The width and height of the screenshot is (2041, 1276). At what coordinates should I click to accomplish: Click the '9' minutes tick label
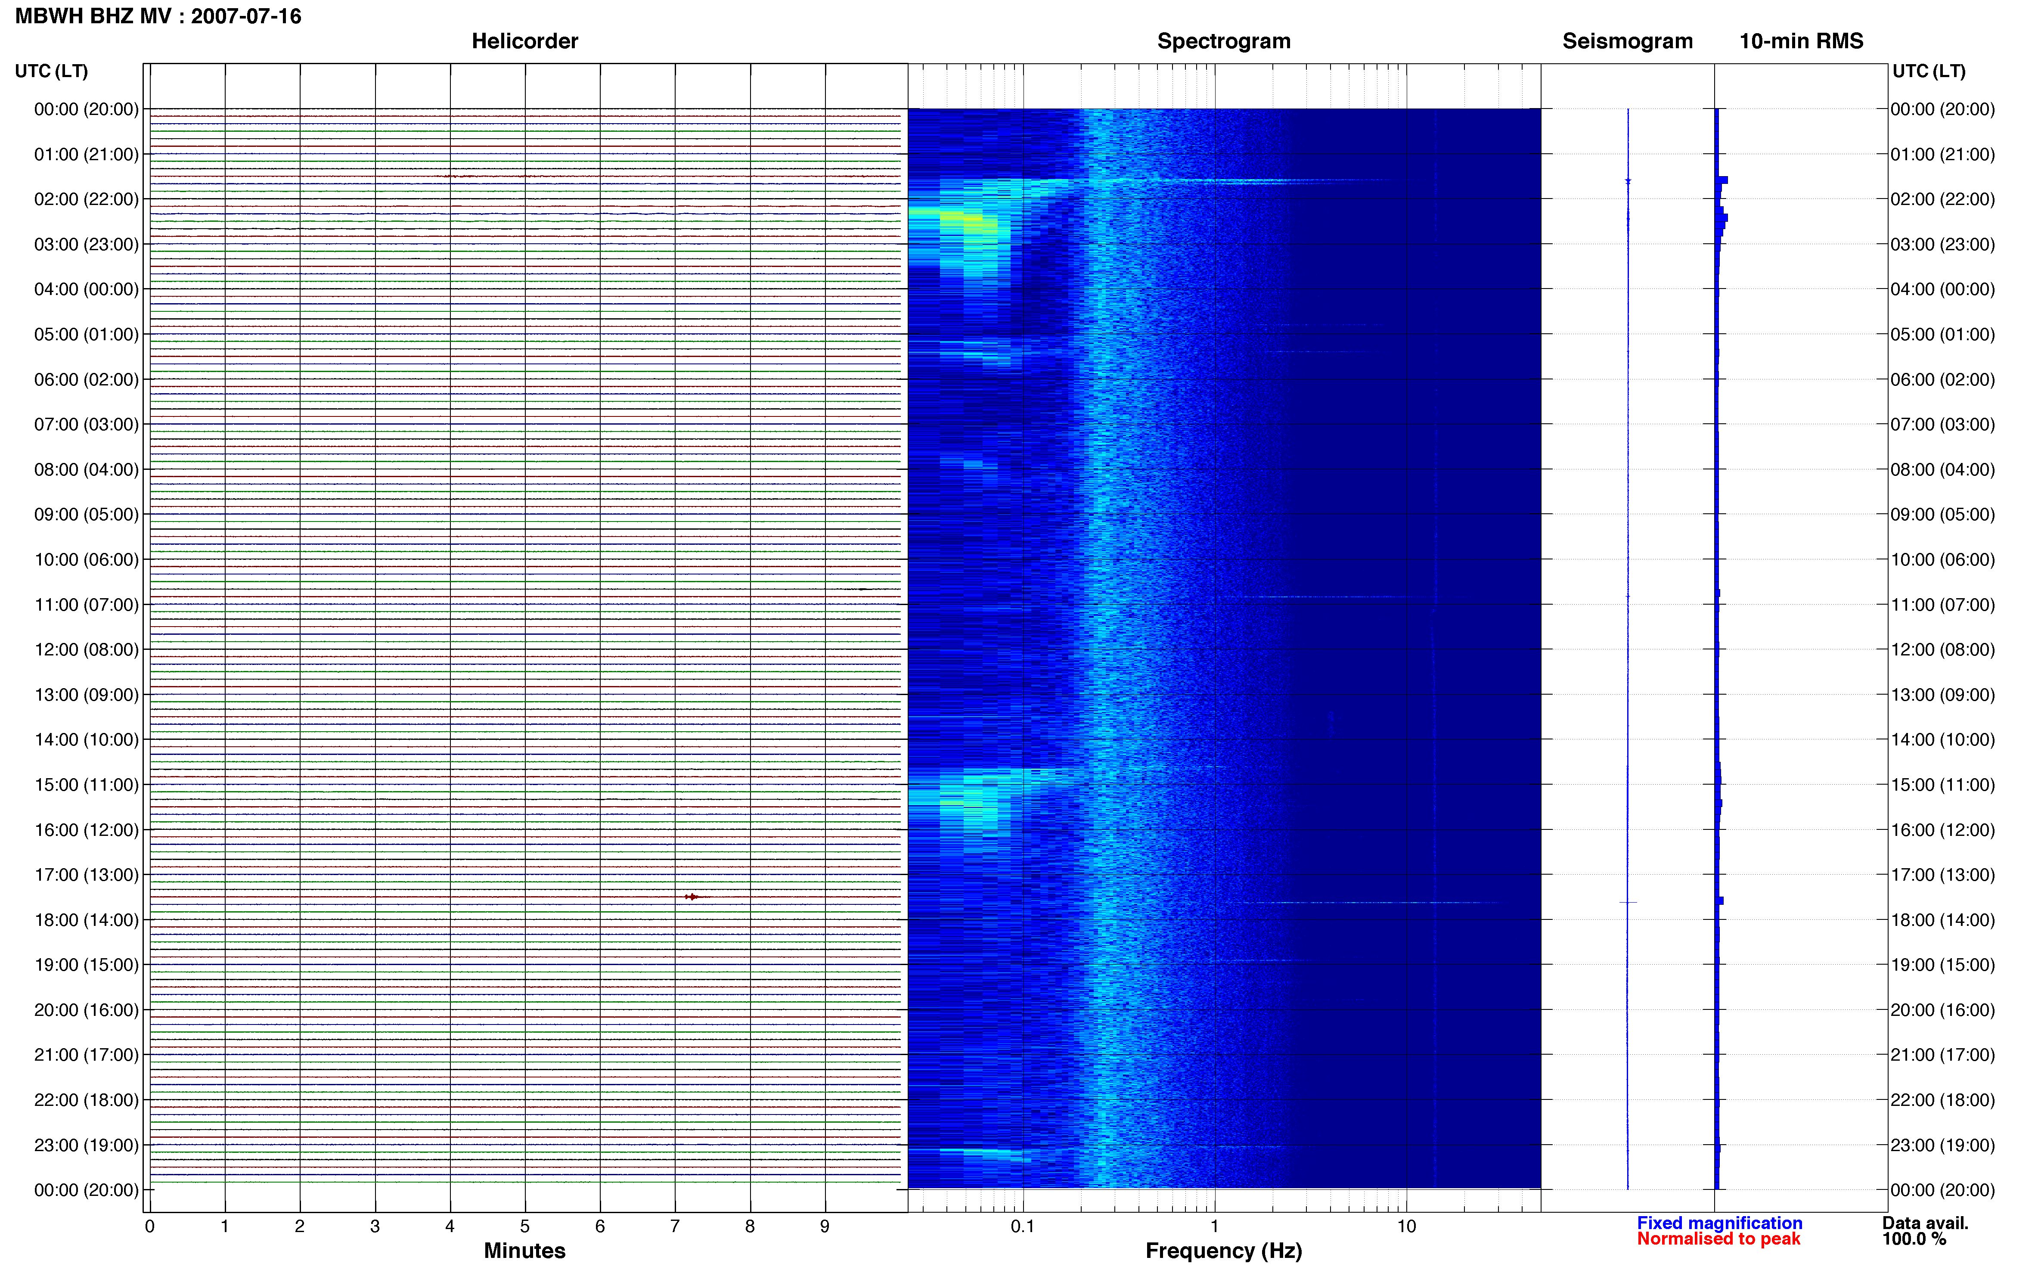tap(824, 1226)
